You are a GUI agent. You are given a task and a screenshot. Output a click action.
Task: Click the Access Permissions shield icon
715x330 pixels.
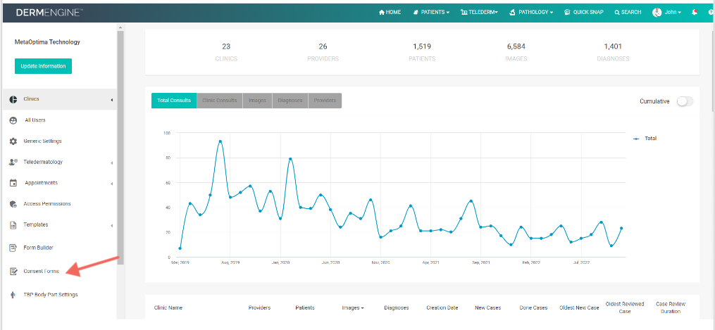[13, 204]
